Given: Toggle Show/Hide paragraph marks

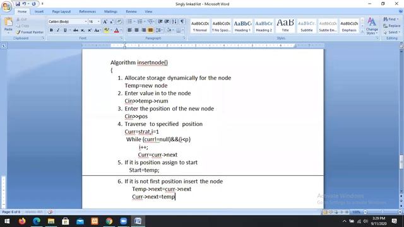Looking at the screenshot, I should point(182,21).
